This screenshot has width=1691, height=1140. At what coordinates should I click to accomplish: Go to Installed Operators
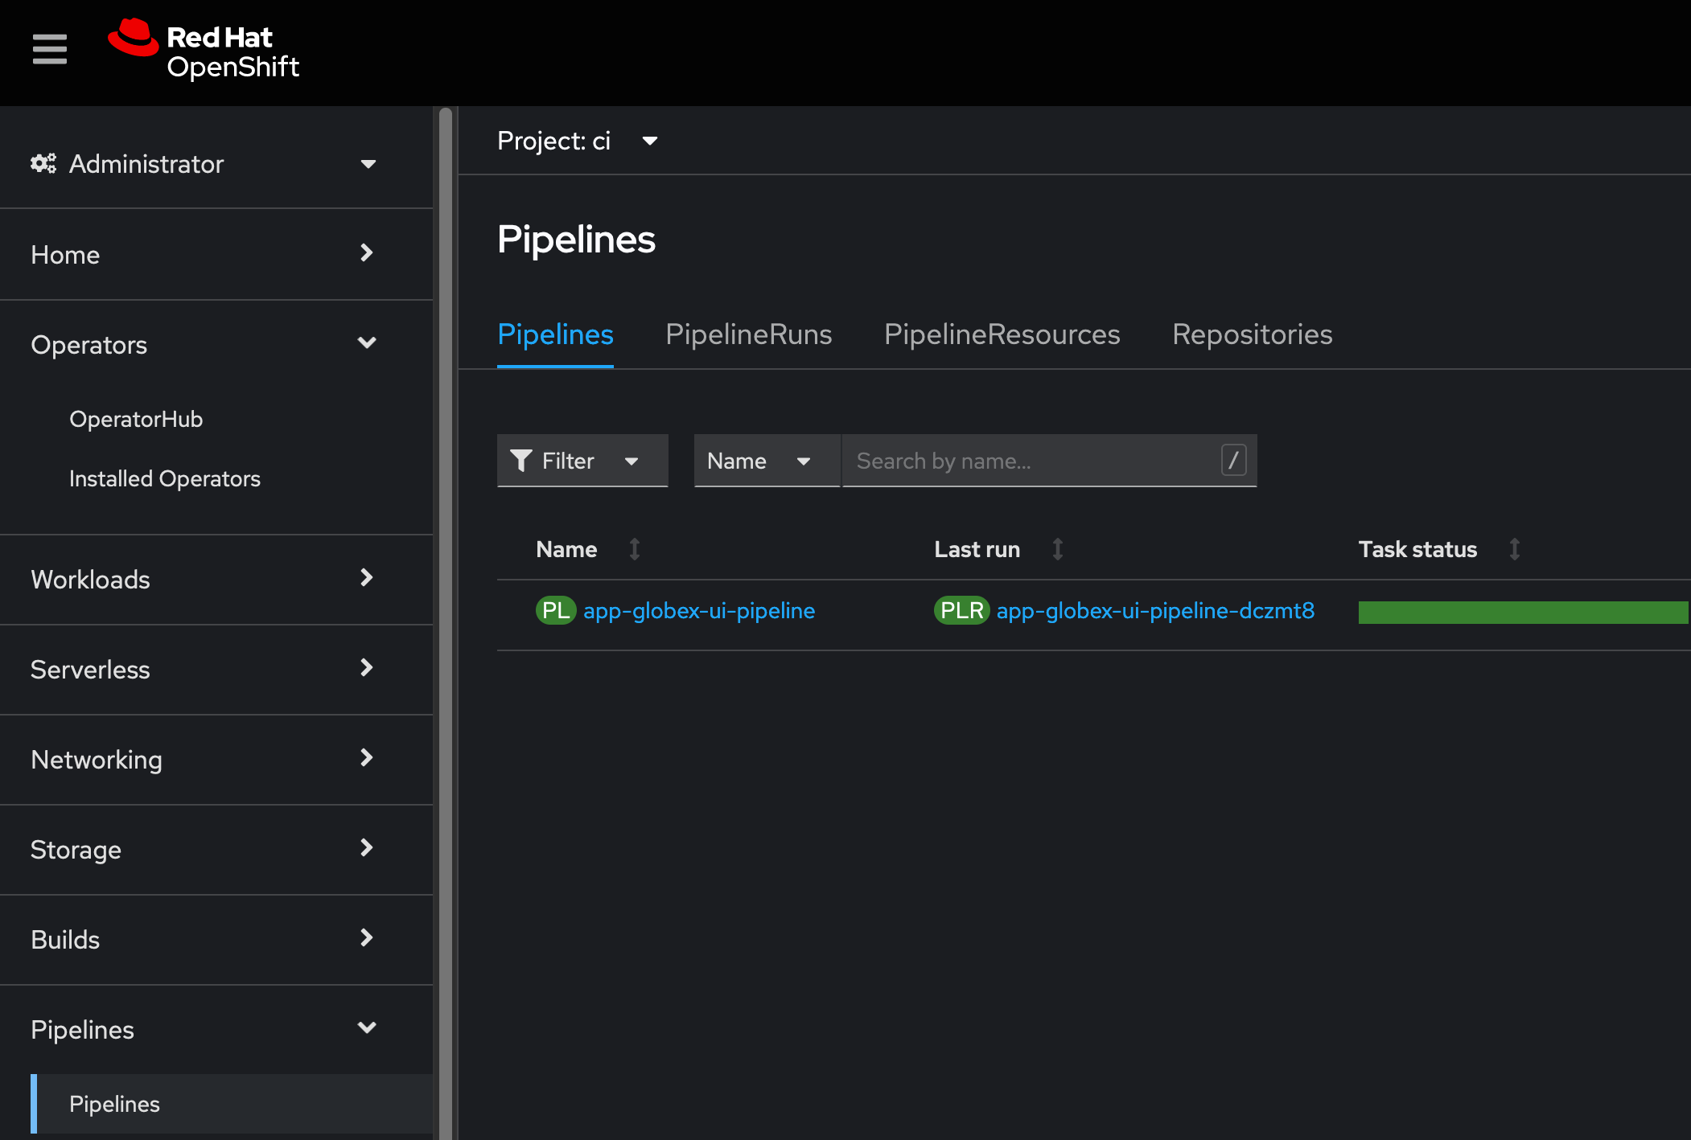click(165, 478)
